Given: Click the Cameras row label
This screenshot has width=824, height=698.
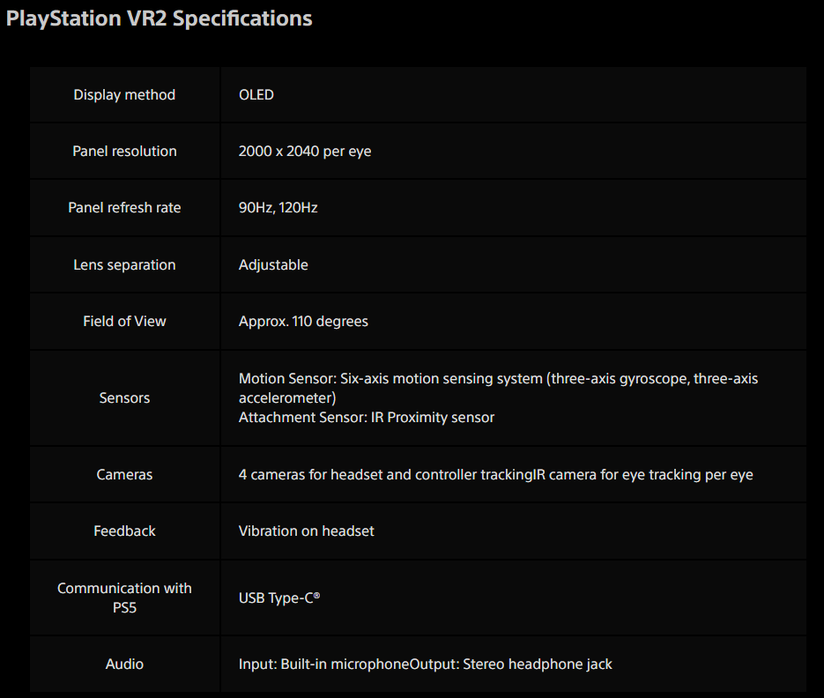Looking at the screenshot, I should [124, 475].
